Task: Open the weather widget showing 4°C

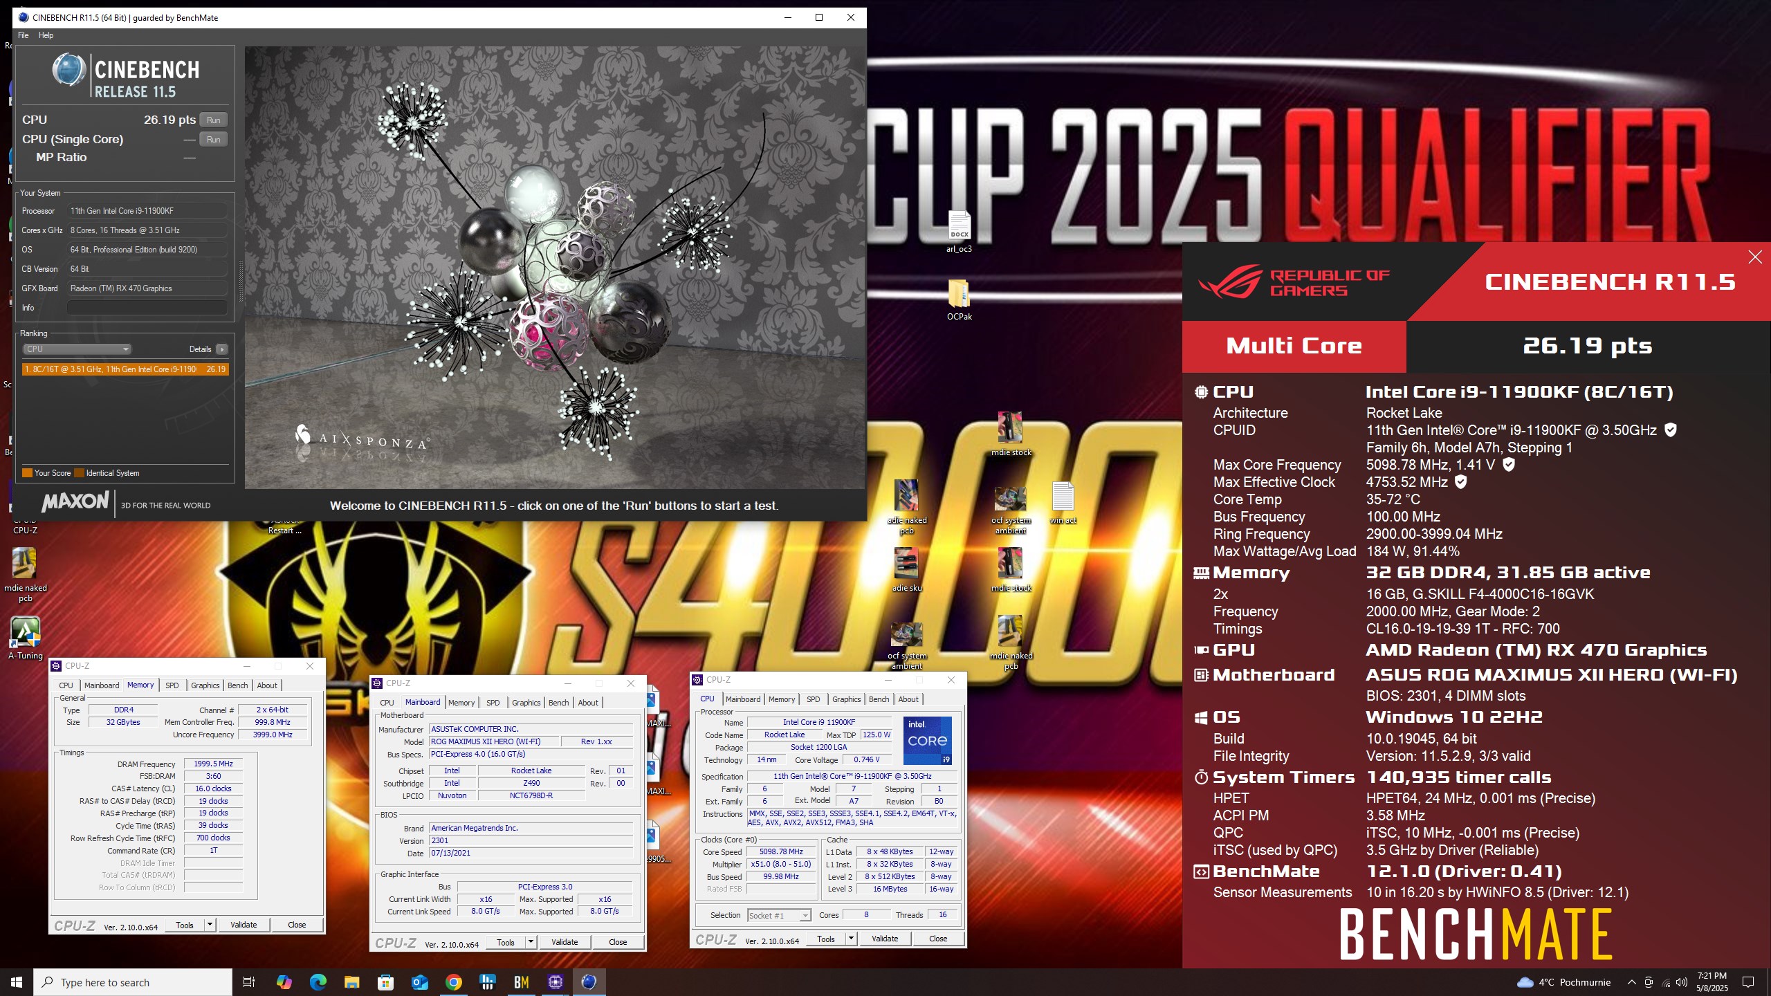Action: click(1563, 982)
